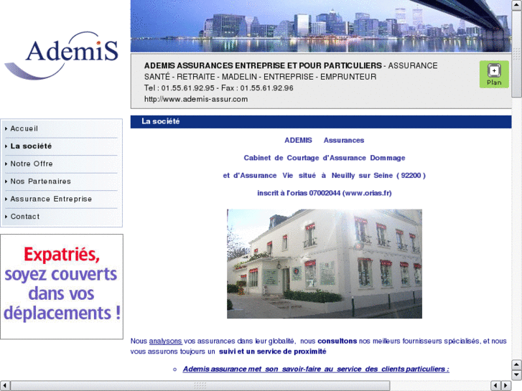This screenshot has height=391, width=522.
Task: Click the Tel and Fax number line
Action: point(219,88)
